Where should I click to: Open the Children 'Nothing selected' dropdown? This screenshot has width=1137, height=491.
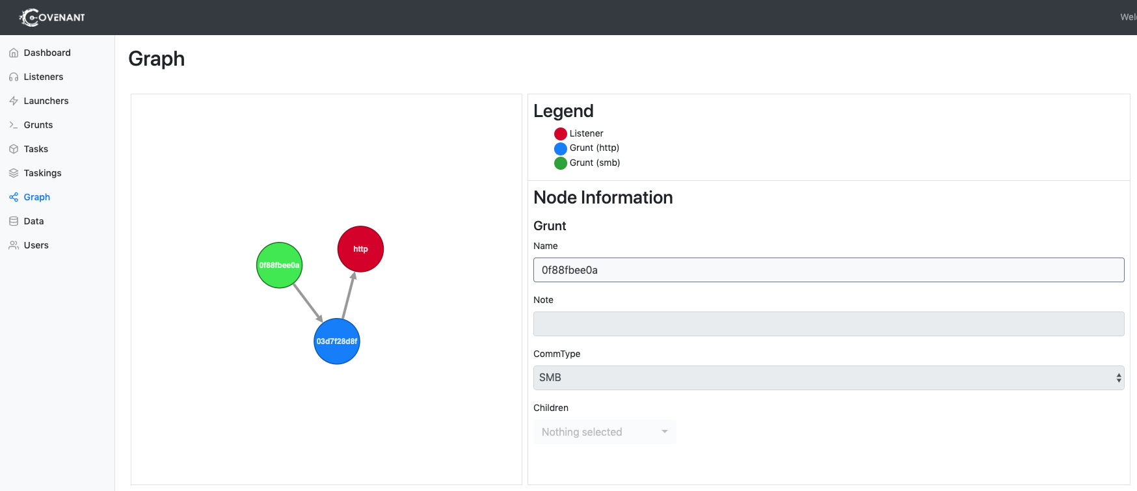point(605,432)
